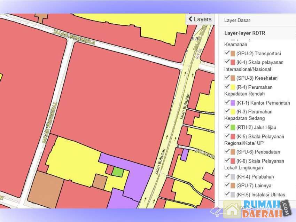Toggle the (KH-5) Instalasi Utilitas checkbox

click(227, 194)
